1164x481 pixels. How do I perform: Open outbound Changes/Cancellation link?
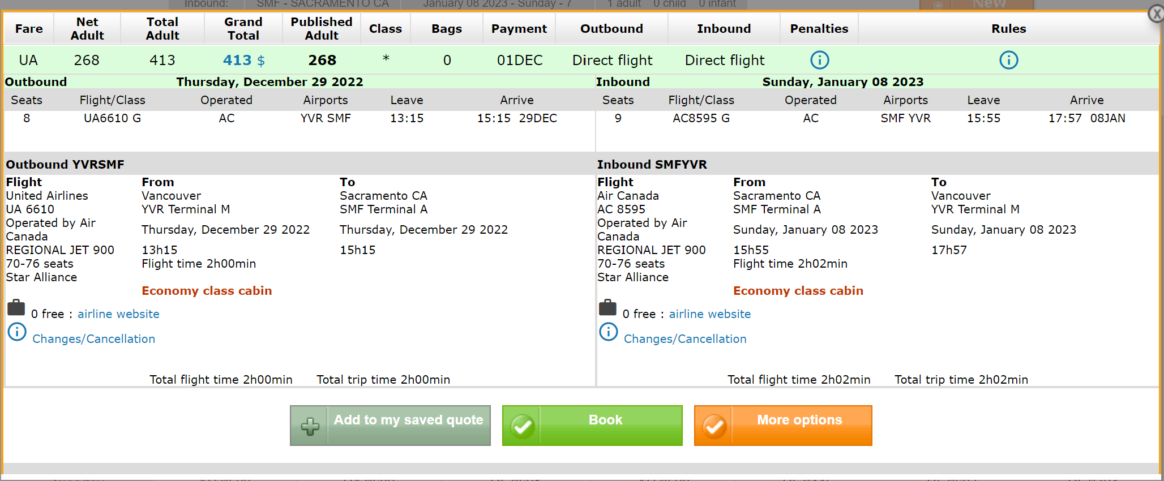93,339
